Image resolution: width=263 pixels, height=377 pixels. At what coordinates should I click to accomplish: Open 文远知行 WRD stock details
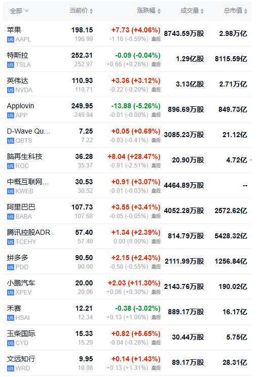point(127,363)
